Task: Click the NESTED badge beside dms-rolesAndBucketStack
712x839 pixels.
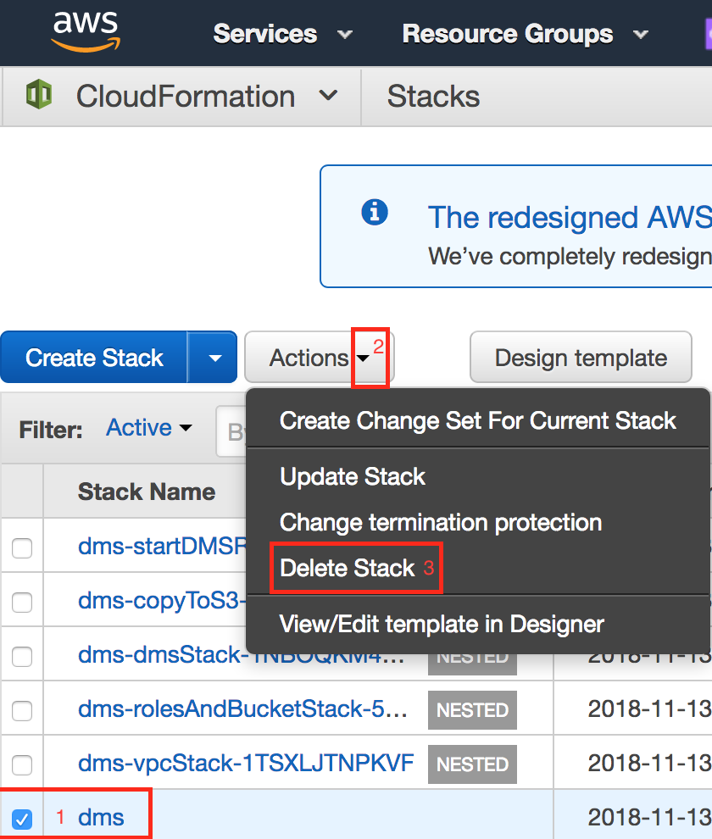Action: (472, 709)
